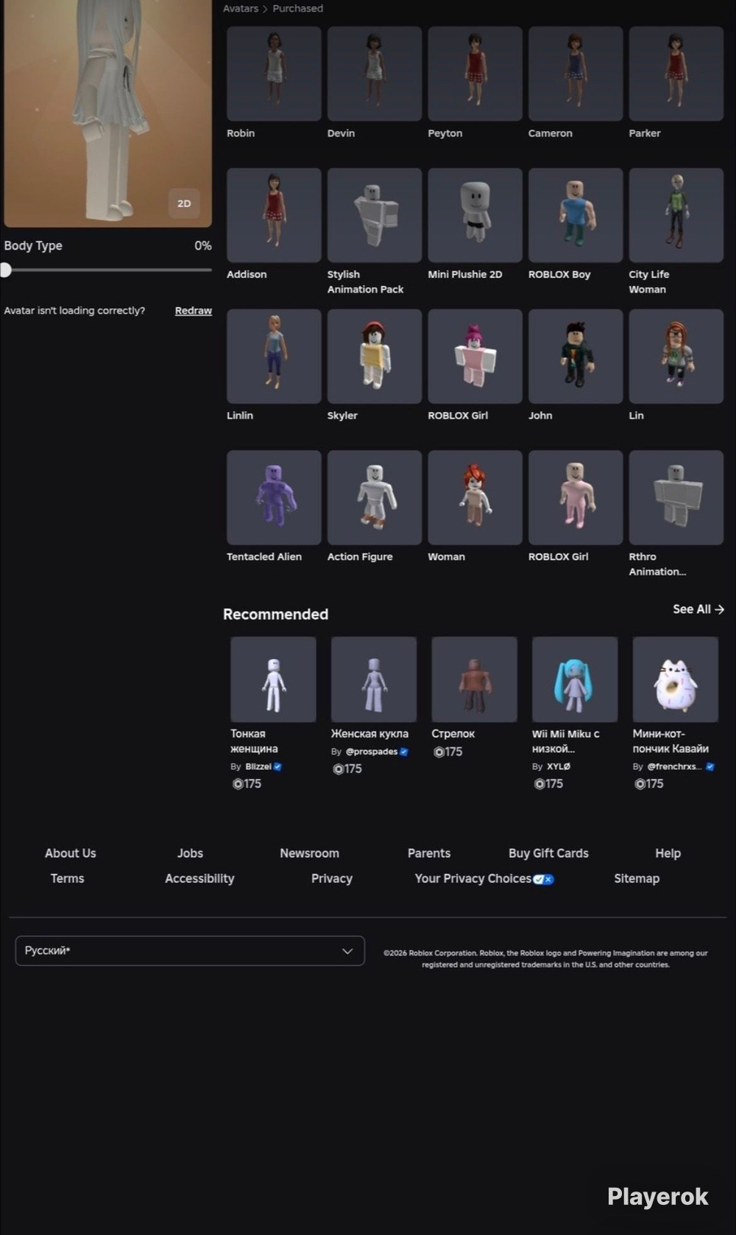
Task: Select the ROBLOX Girl avatar beside Woman
Action: [576, 497]
